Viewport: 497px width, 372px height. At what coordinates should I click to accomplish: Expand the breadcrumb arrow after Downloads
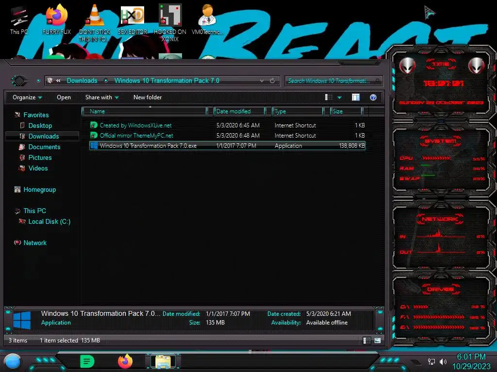[x=106, y=81]
